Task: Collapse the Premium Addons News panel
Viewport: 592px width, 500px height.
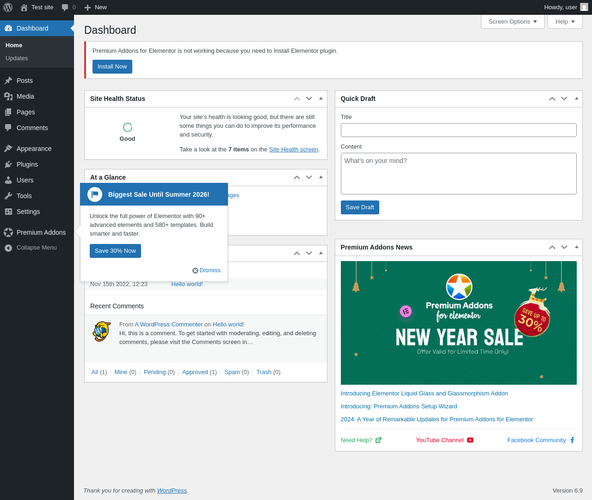Action: pos(577,247)
